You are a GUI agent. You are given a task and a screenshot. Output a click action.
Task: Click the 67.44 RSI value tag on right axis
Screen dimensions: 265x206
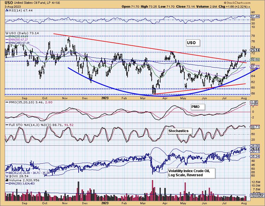click(x=255, y=16)
